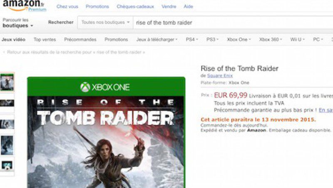
Task: Click in the search field with tomb raider
Action: pos(233,23)
